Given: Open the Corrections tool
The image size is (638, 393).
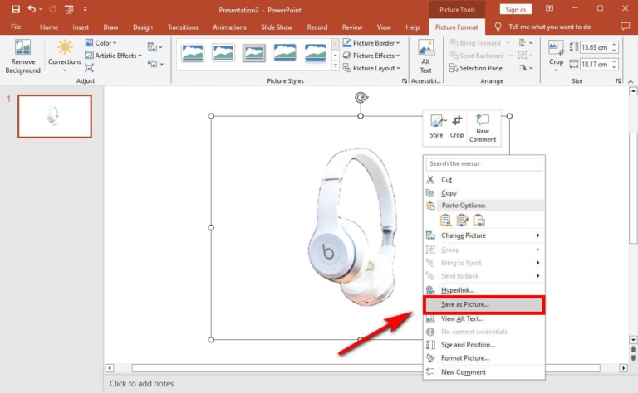Looking at the screenshot, I should 65,53.
